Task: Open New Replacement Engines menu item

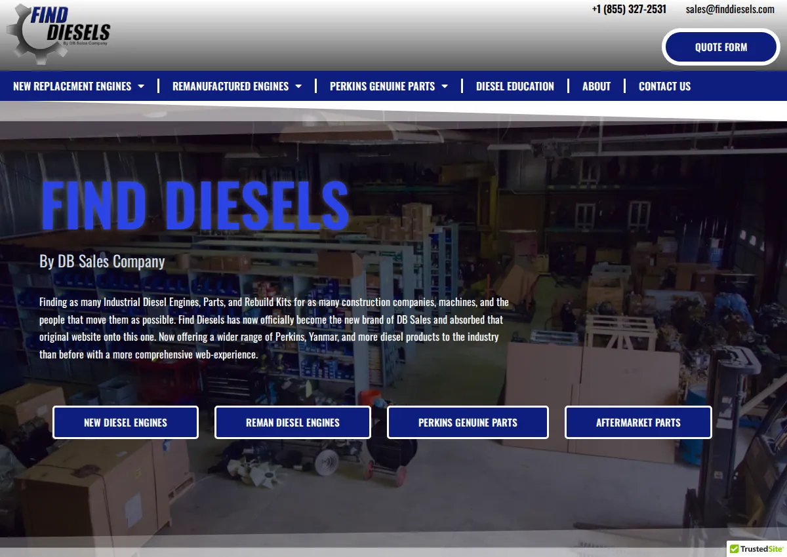Action: (x=72, y=86)
